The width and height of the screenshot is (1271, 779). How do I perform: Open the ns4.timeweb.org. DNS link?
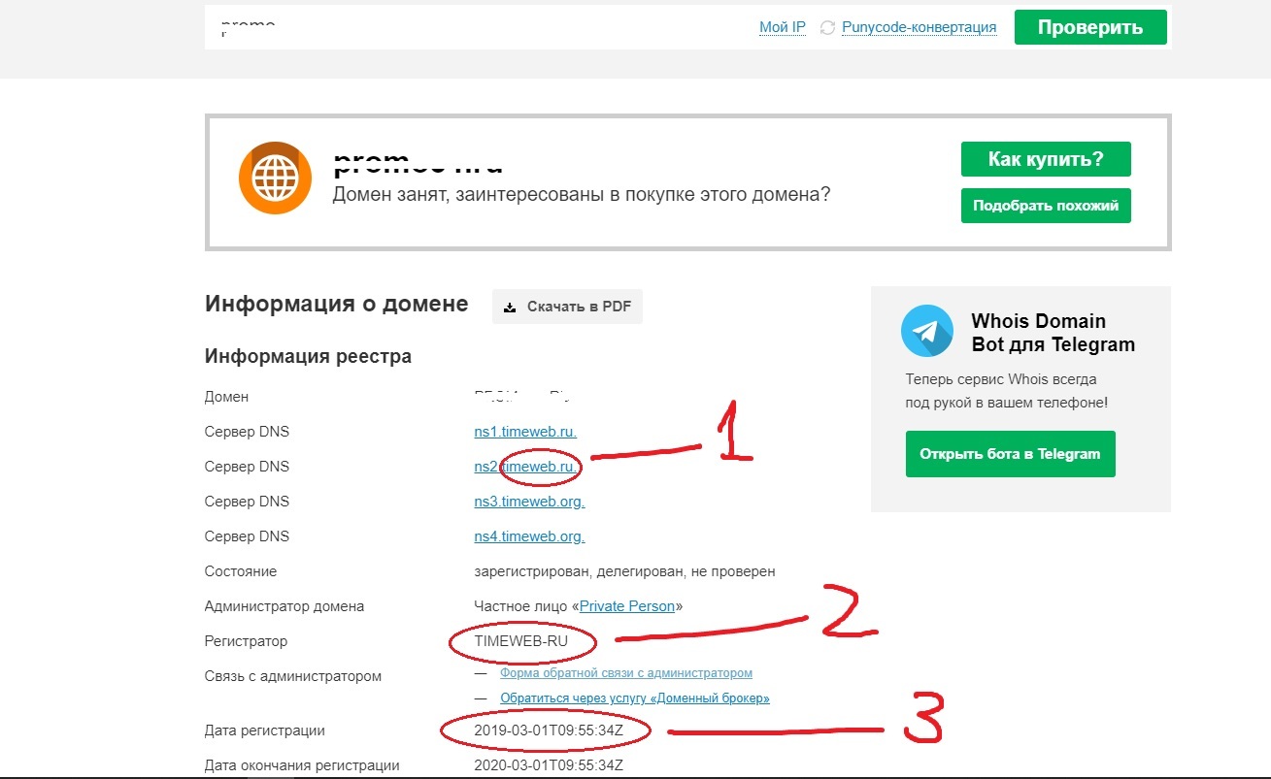click(x=529, y=536)
